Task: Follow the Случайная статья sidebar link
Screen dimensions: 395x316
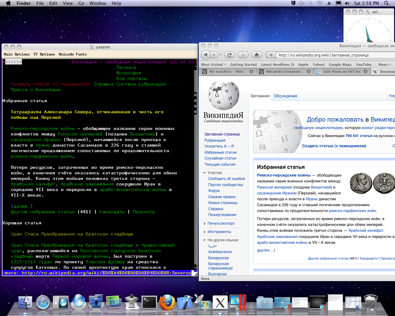Action: (220, 158)
